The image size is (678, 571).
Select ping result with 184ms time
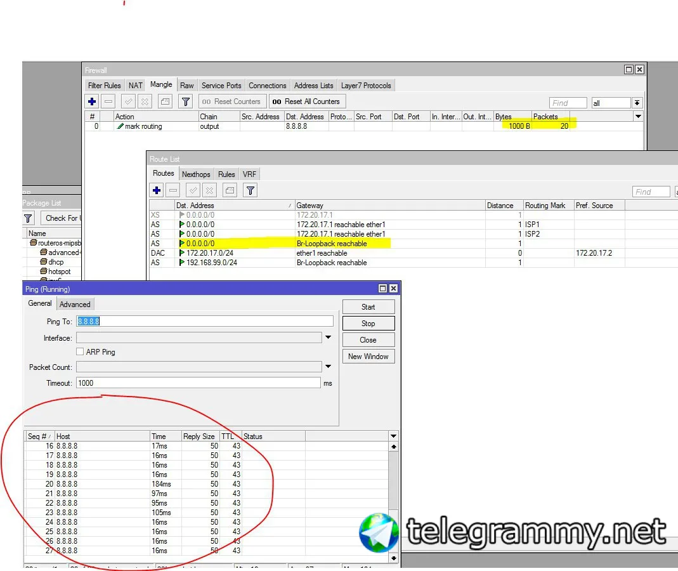point(207,484)
